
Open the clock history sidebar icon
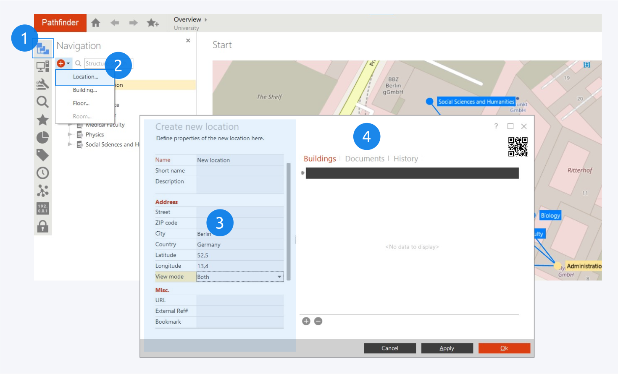click(x=42, y=173)
